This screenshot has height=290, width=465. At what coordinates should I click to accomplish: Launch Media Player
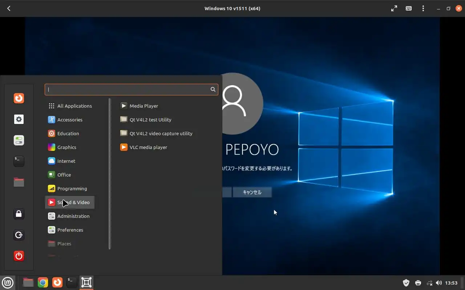coord(139,106)
